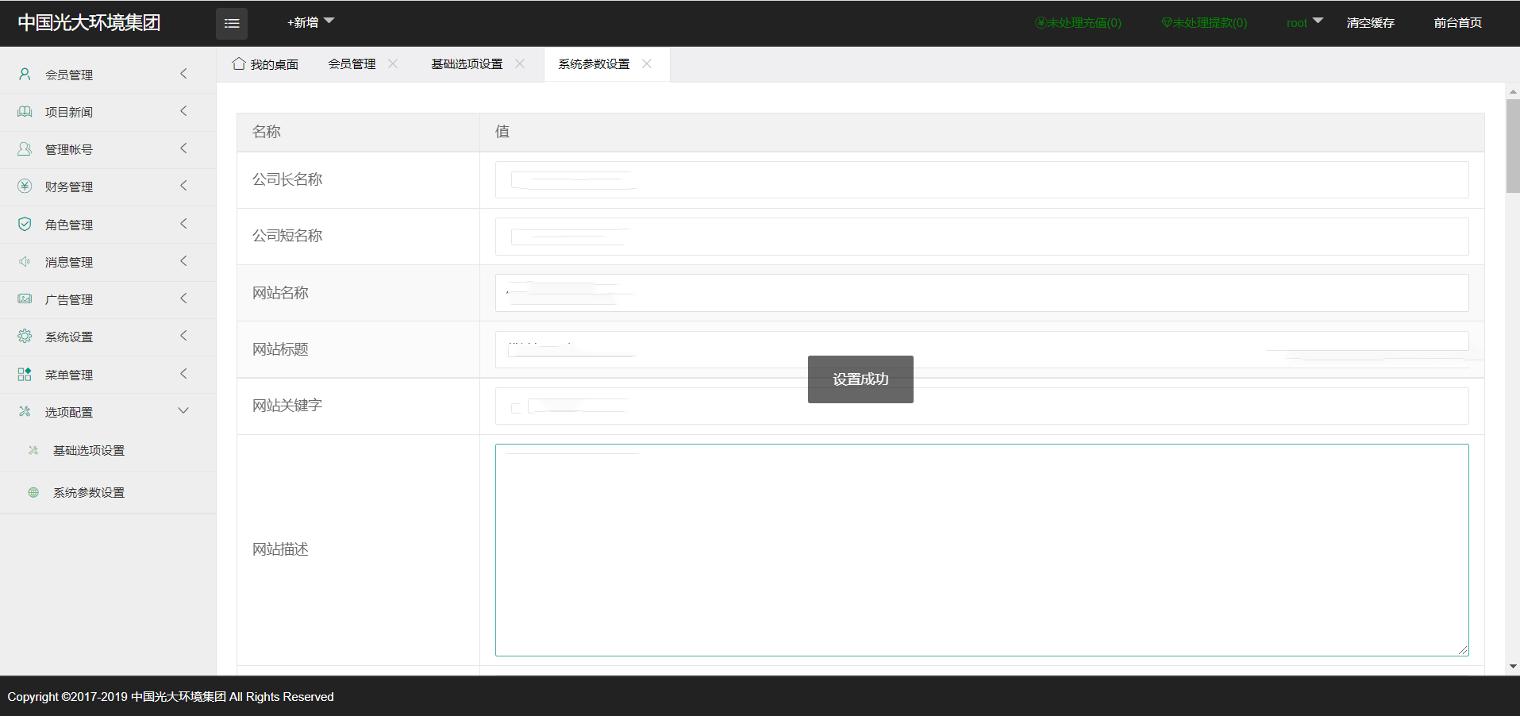Click the 财务管理 yen icon
This screenshot has height=716, width=1520.
pyautogui.click(x=25, y=187)
